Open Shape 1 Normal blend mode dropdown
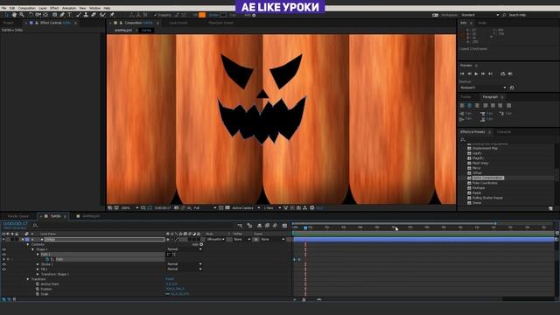The width and height of the screenshot is (560, 315). click(185, 249)
